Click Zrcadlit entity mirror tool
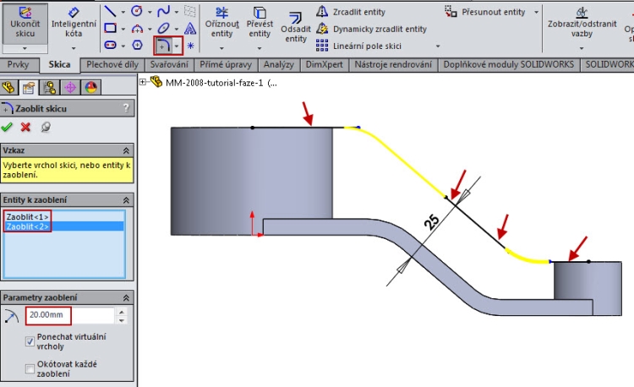634x387 pixels. [x=351, y=12]
